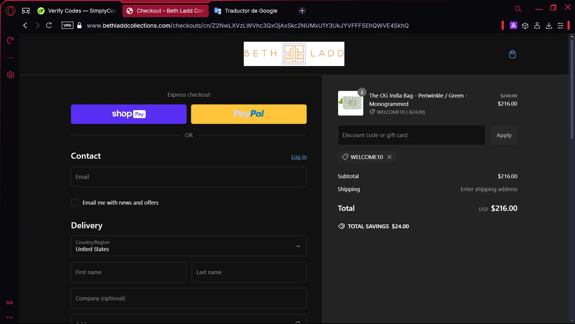Expand the Country/Region dropdown
This screenshot has height=324, width=575.
coord(189,246)
